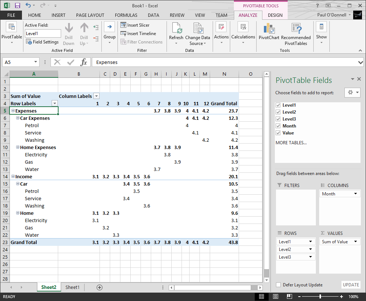Click the Undo arrow icon

click(x=28, y=5)
